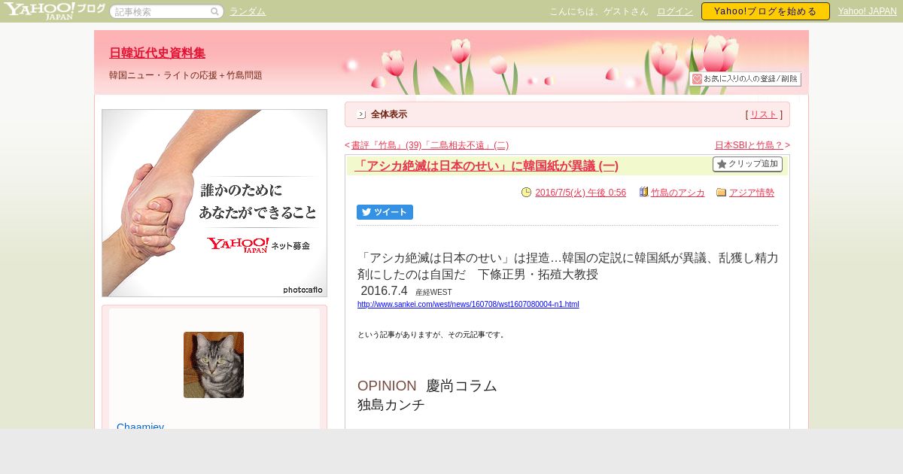Click the 全体表示 heading text
This screenshot has width=903, height=474.
pos(389,114)
